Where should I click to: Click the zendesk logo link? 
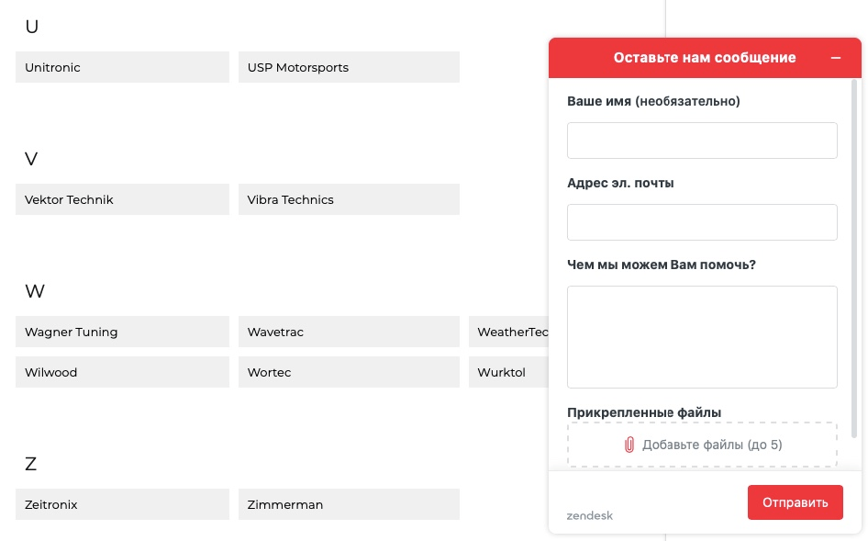coord(590,515)
